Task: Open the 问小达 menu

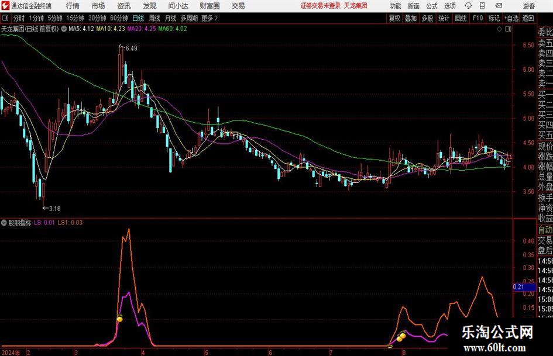Action: pyautogui.click(x=178, y=6)
